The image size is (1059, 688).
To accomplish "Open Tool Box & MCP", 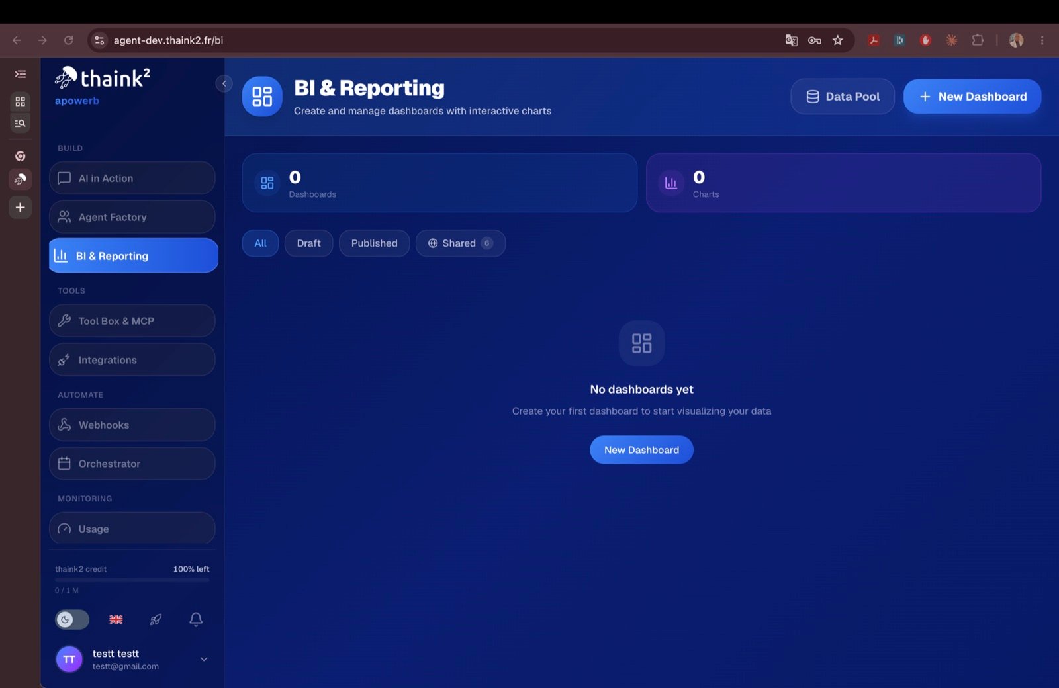I will point(132,321).
